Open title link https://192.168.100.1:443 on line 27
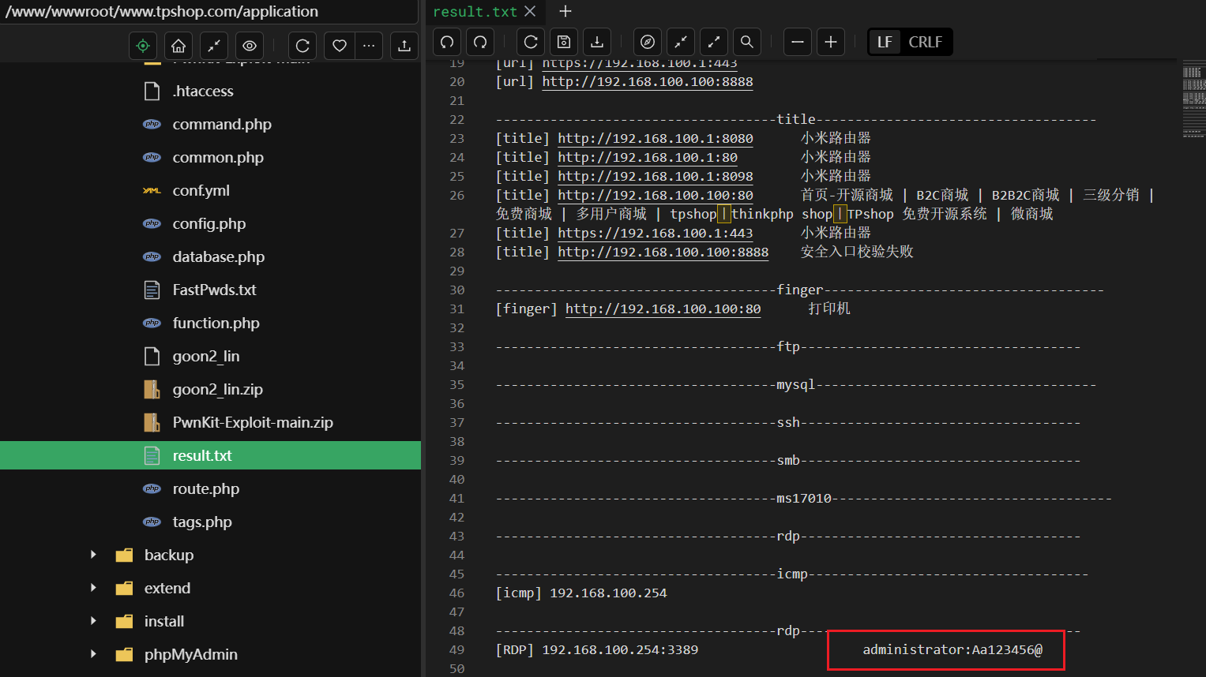The height and width of the screenshot is (677, 1206). click(656, 234)
